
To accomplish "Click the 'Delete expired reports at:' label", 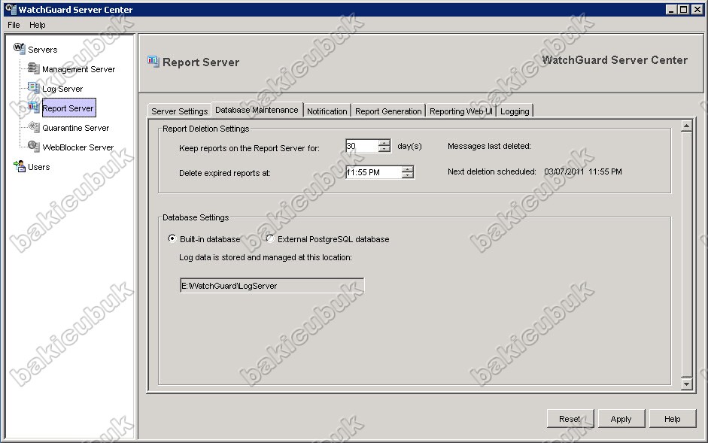I will (225, 173).
